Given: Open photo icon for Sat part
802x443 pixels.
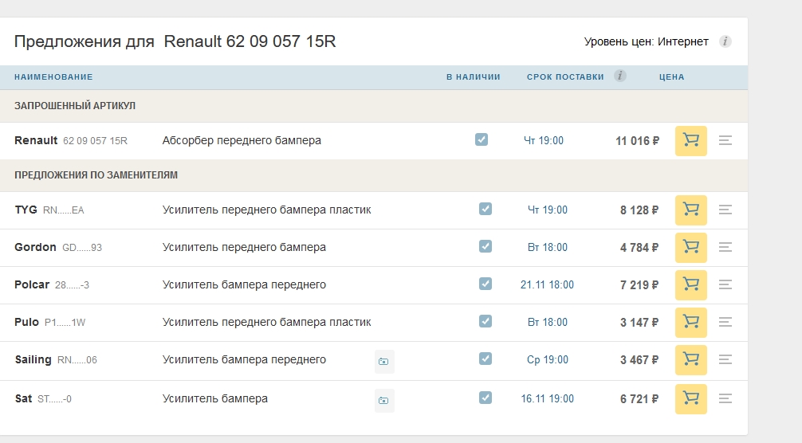Looking at the screenshot, I should pos(384,400).
